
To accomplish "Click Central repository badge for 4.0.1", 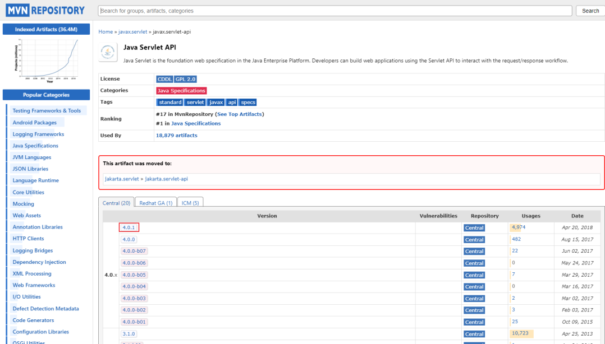I will click(474, 227).
